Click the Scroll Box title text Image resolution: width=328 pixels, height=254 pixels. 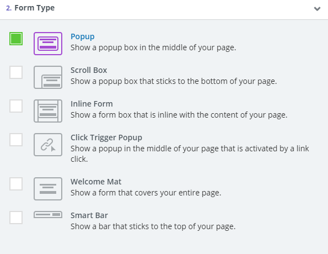coord(89,70)
